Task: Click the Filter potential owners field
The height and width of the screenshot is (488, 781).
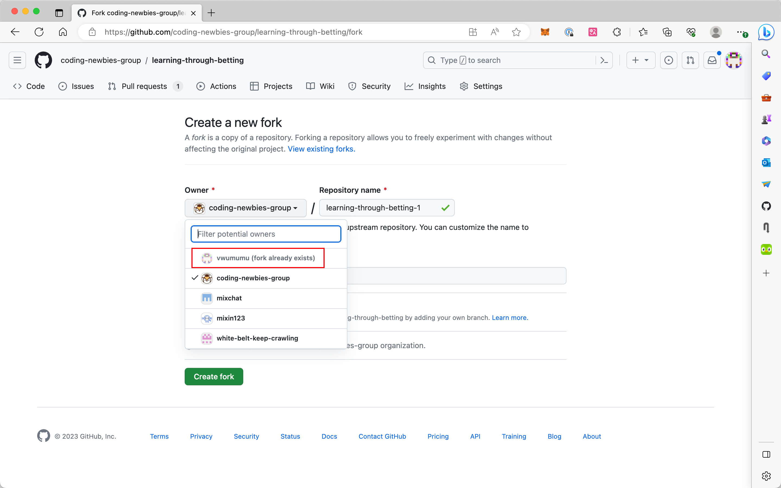Action: [x=265, y=234]
